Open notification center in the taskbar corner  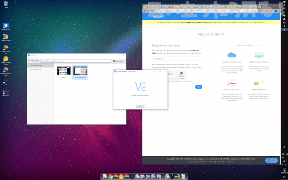(284, 177)
